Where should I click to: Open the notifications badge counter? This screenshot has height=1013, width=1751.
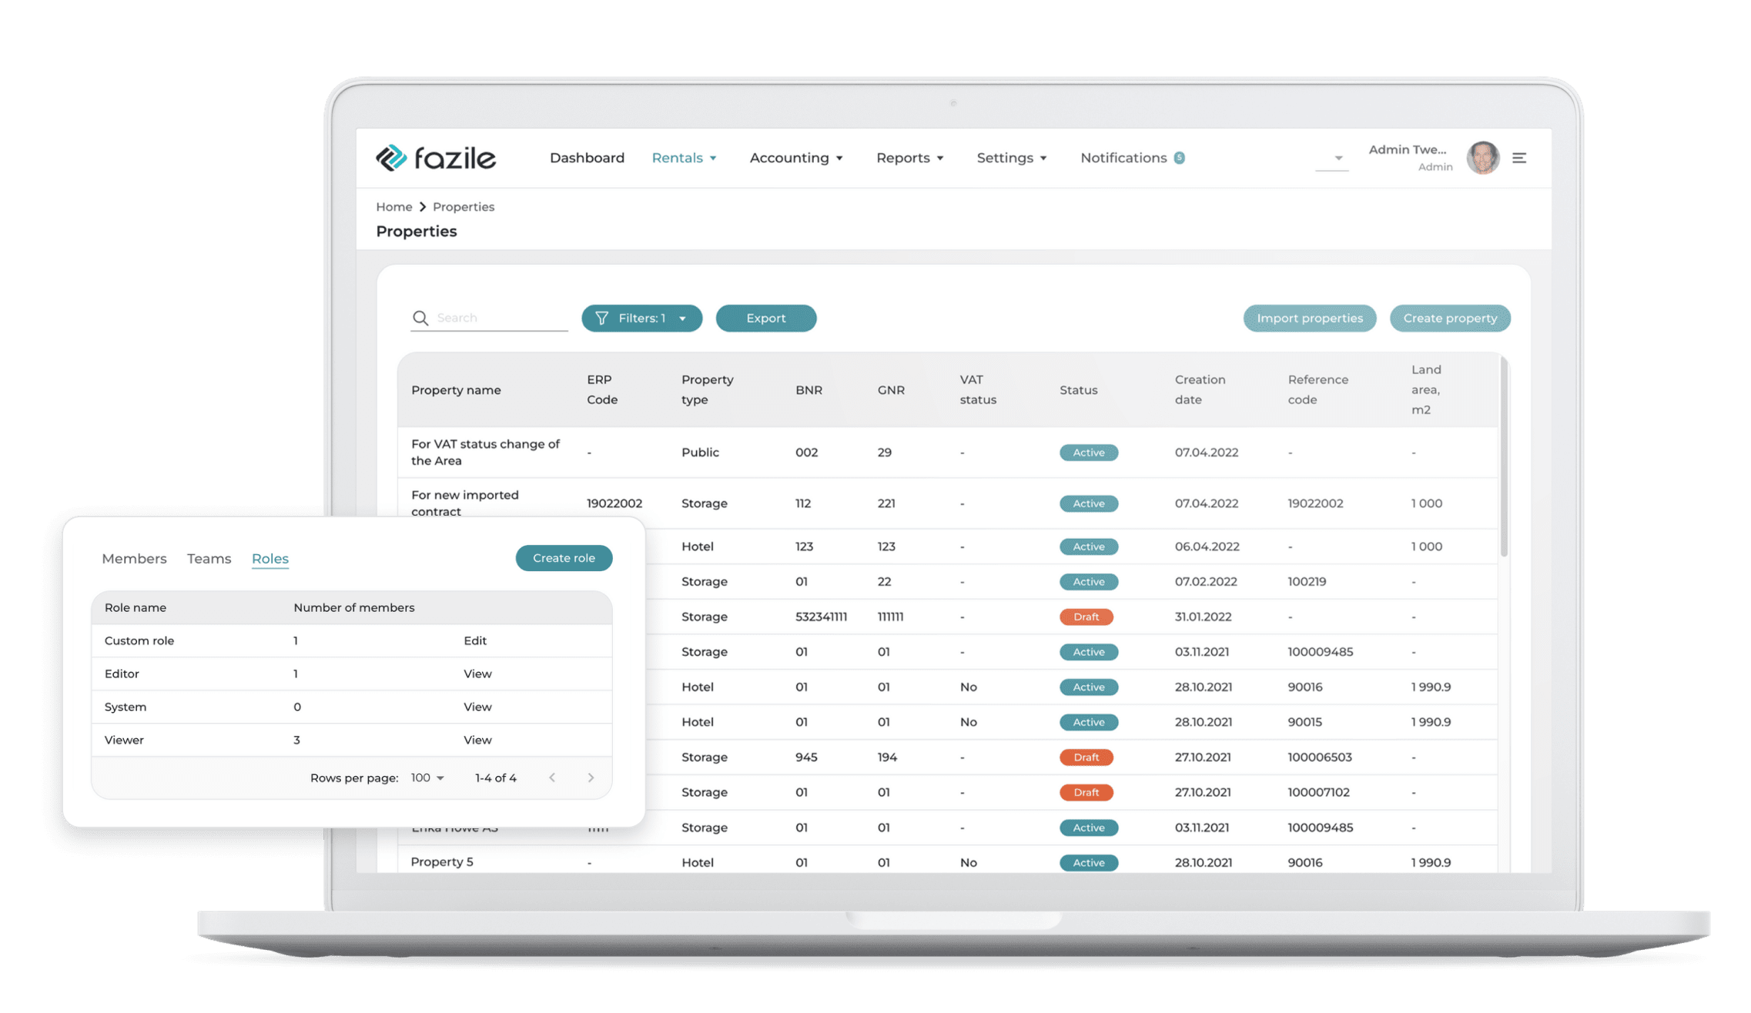tap(1177, 156)
